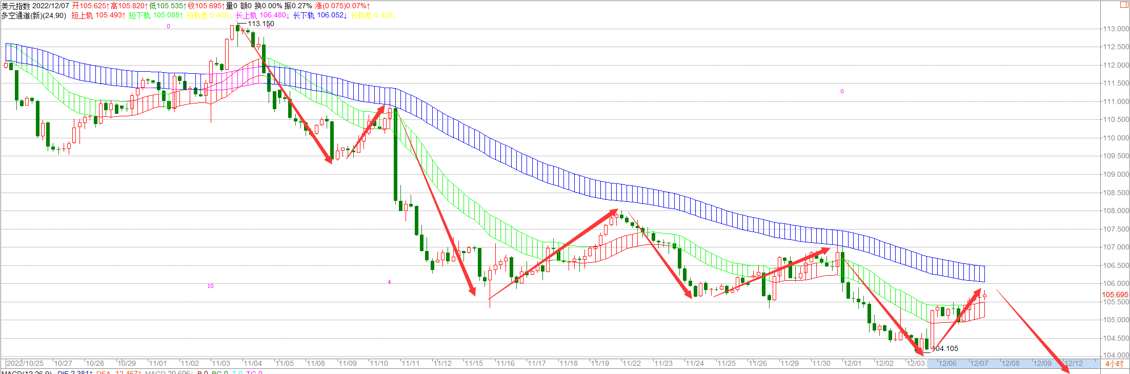Click the 11/15 date on time axis
Image resolution: width=1130 pixels, height=374 pixels.
point(474,363)
